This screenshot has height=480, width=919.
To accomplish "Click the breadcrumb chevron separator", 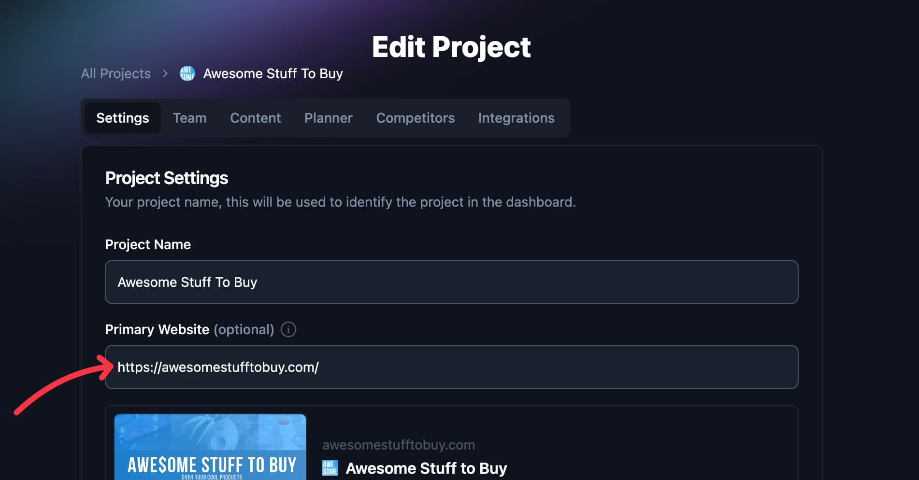I will [165, 73].
